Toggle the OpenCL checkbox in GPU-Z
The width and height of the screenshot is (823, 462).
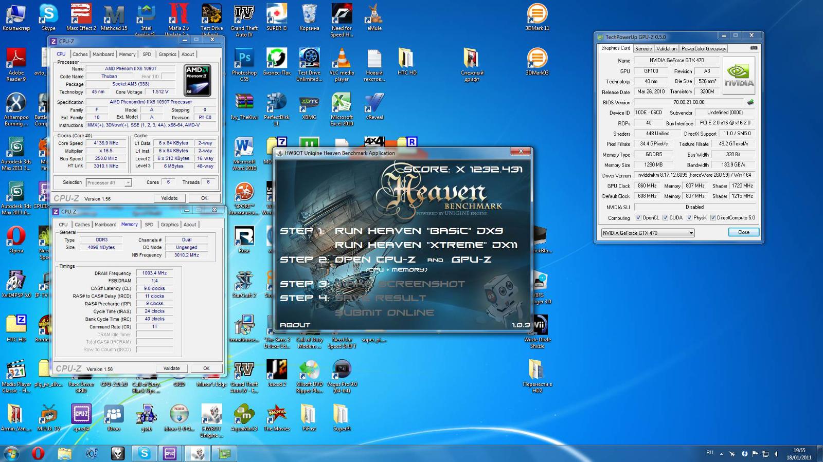coord(638,218)
